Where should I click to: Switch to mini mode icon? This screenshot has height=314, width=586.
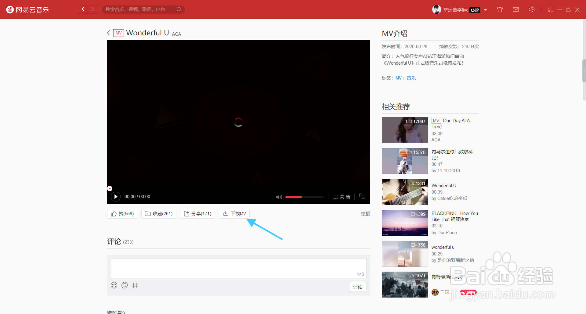[x=551, y=10]
